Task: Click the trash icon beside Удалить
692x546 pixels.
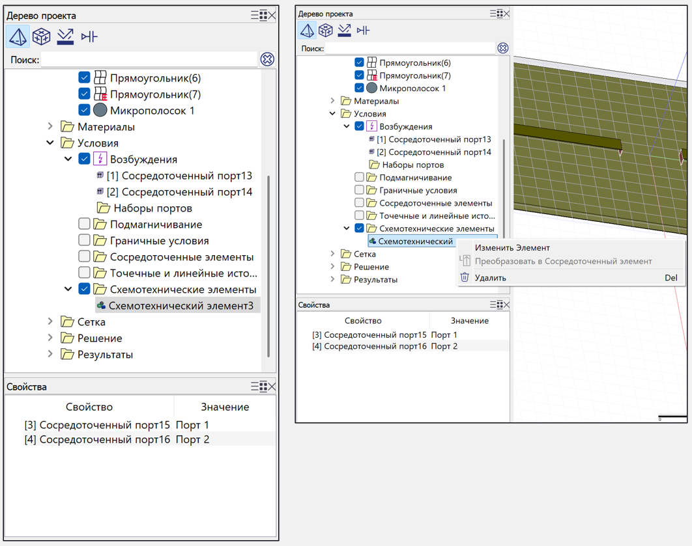Action: [465, 277]
